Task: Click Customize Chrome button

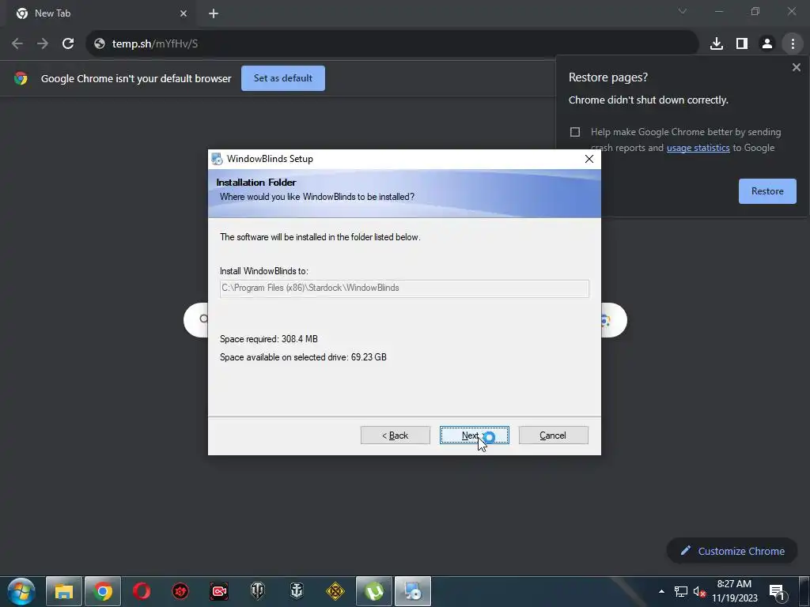Action: tap(732, 551)
